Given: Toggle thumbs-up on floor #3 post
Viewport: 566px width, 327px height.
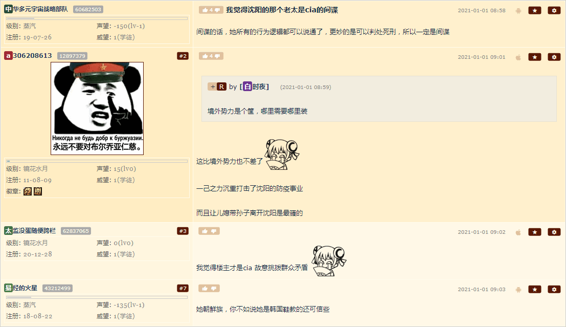Looking at the screenshot, I should click(x=205, y=231).
